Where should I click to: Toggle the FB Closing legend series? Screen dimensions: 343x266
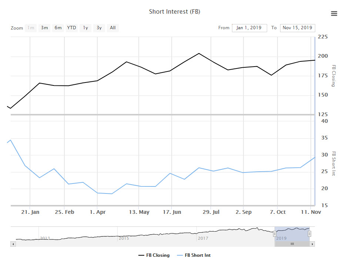(x=154, y=255)
